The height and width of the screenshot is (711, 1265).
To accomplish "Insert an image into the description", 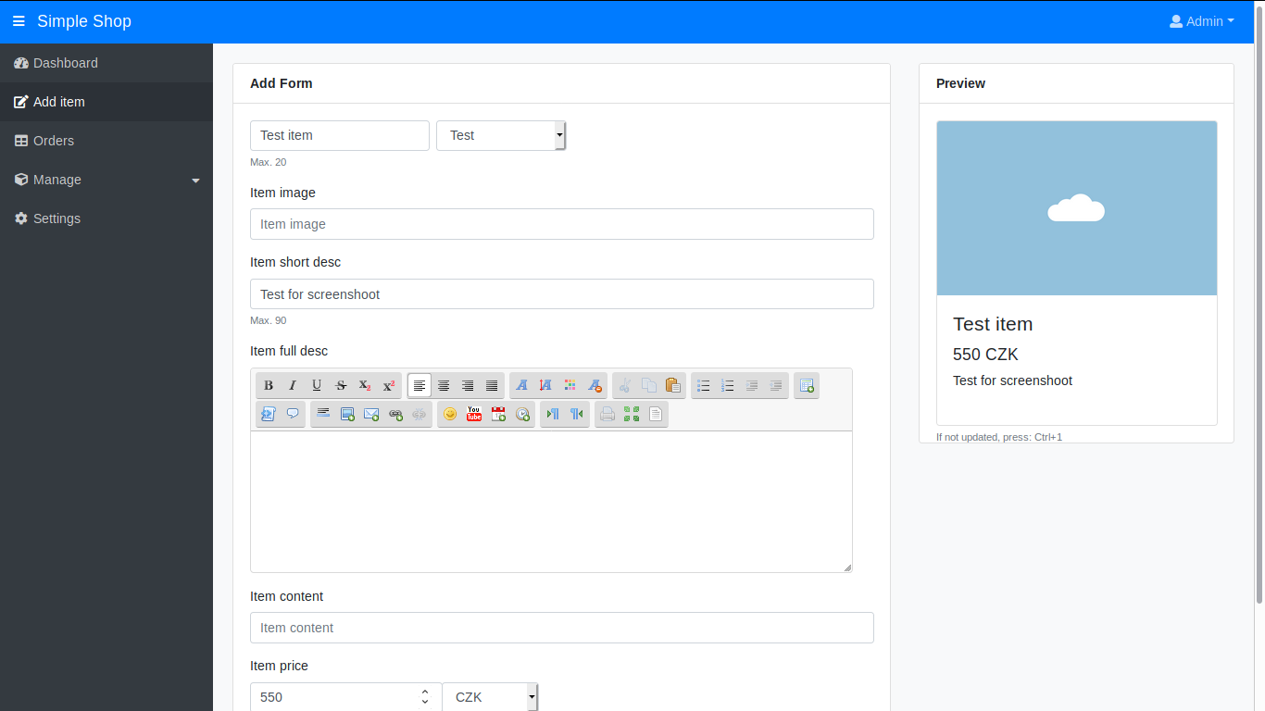I will click(347, 414).
